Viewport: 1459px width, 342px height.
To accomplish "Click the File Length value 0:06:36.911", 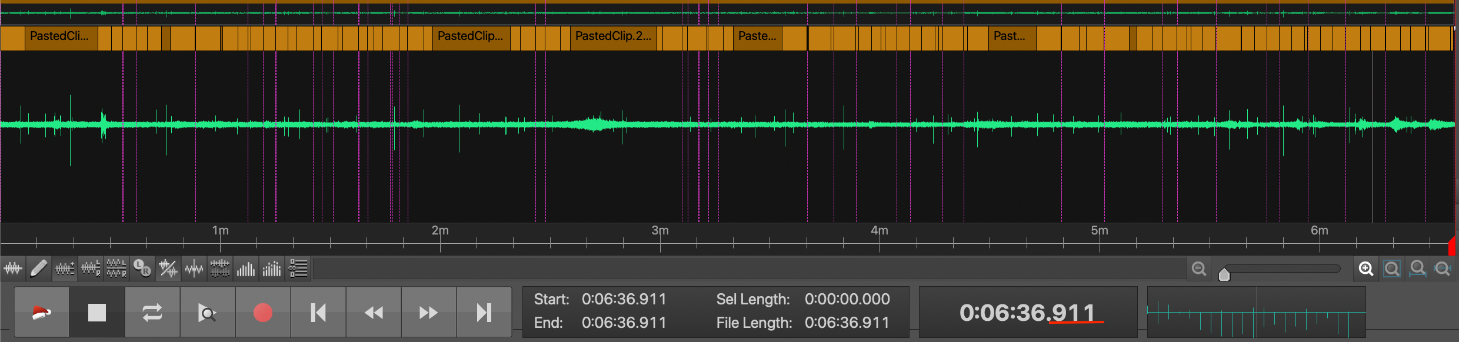I will (847, 323).
